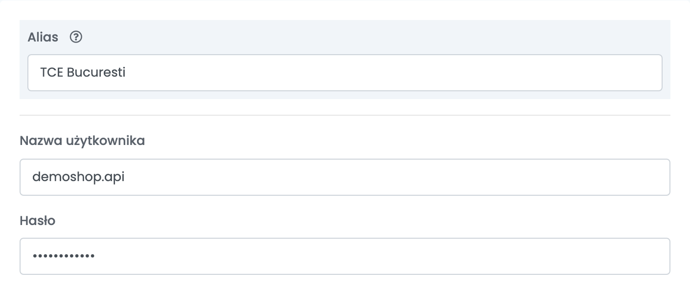Place cursor after 'api' in username field
This screenshot has height=288, width=690.
pyautogui.click(x=125, y=177)
